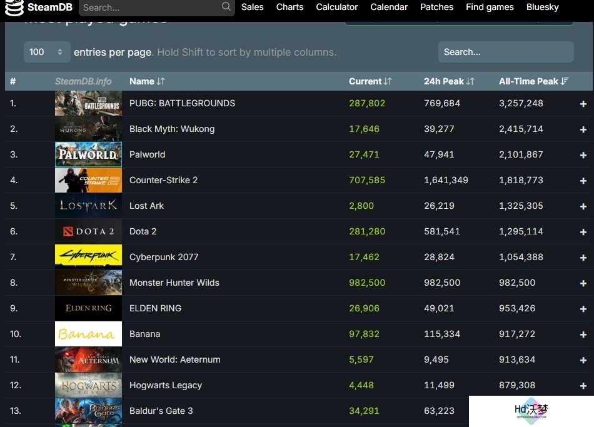Select the 707,585 current players value
This screenshot has height=427, width=594.
click(x=367, y=180)
